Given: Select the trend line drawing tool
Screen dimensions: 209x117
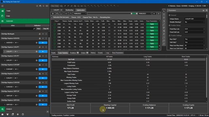Looking at the screenshot, I should (164, 24).
